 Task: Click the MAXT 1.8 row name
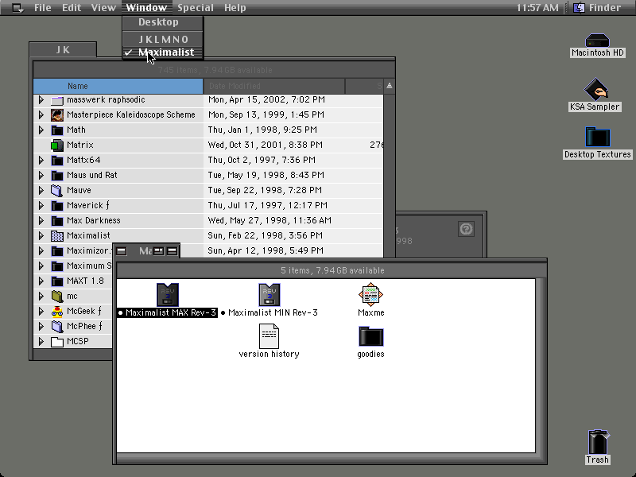pos(85,281)
